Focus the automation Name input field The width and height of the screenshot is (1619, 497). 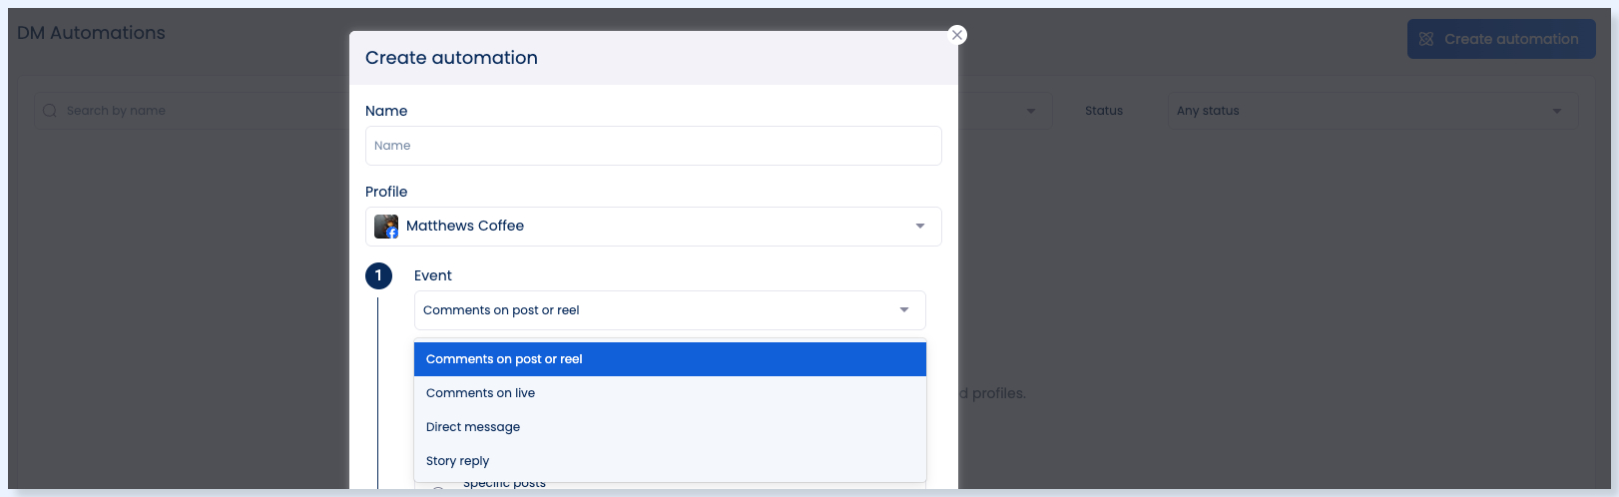tap(653, 146)
